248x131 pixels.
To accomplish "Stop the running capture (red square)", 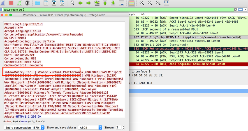I will tap(11, 3).
